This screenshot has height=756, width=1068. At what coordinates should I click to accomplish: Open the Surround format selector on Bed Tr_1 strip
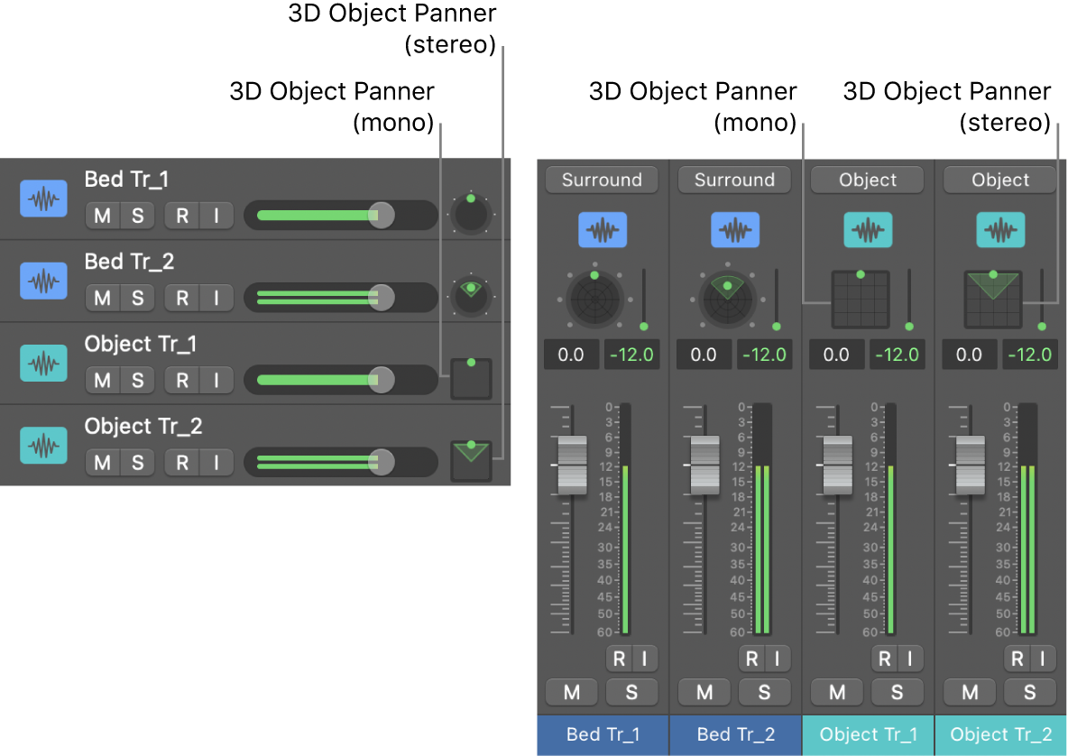pyautogui.click(x=602, y=180)
